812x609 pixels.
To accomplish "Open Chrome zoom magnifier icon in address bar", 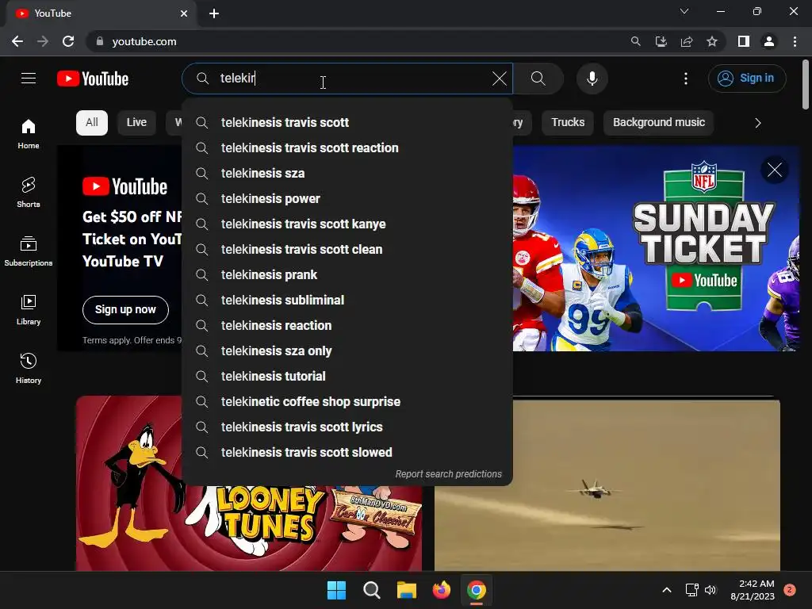I will [x=635, y=41].
